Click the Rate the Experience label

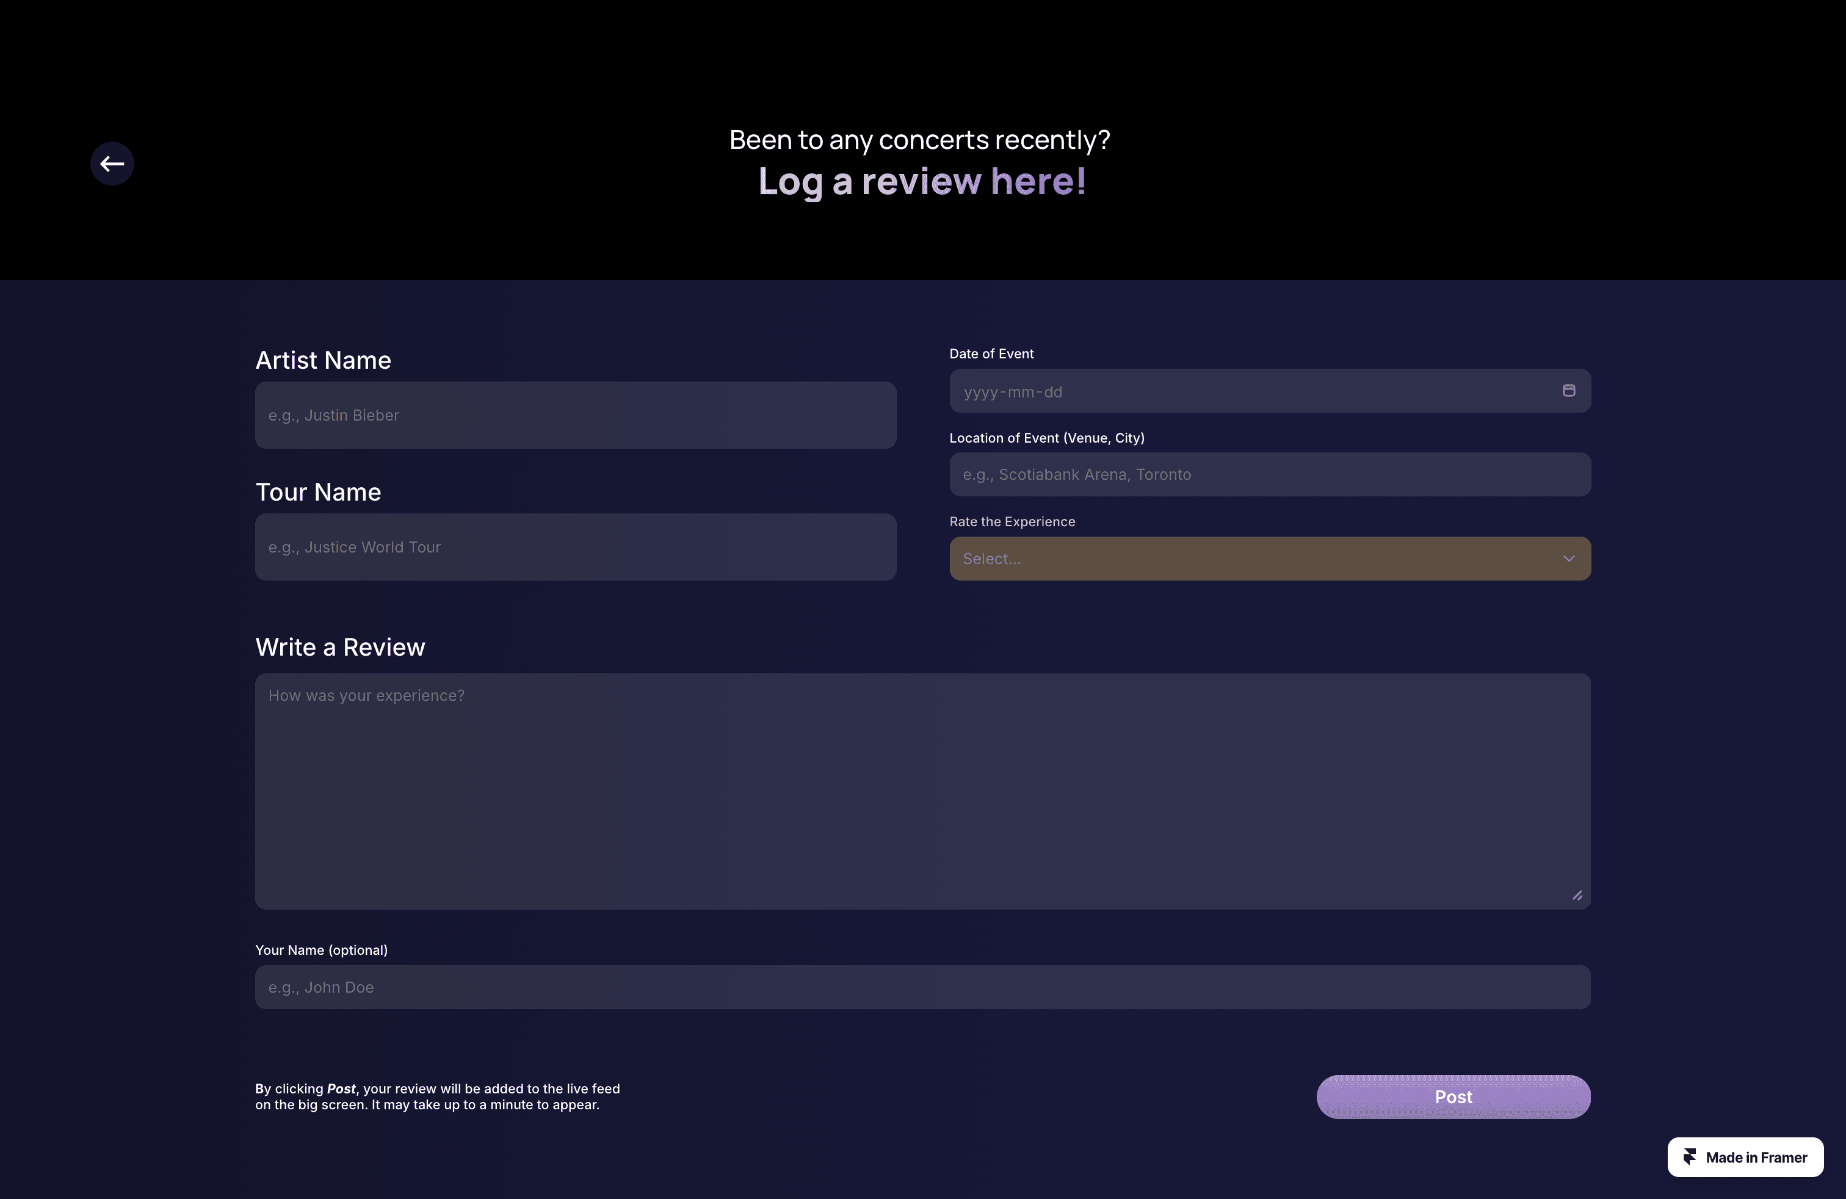(1012, 522)
